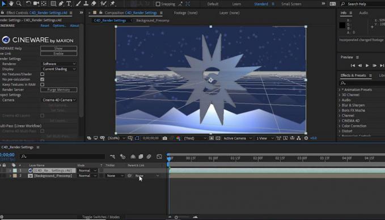Select the Selection arrow tool
The image size is (385, 220).
3,3
